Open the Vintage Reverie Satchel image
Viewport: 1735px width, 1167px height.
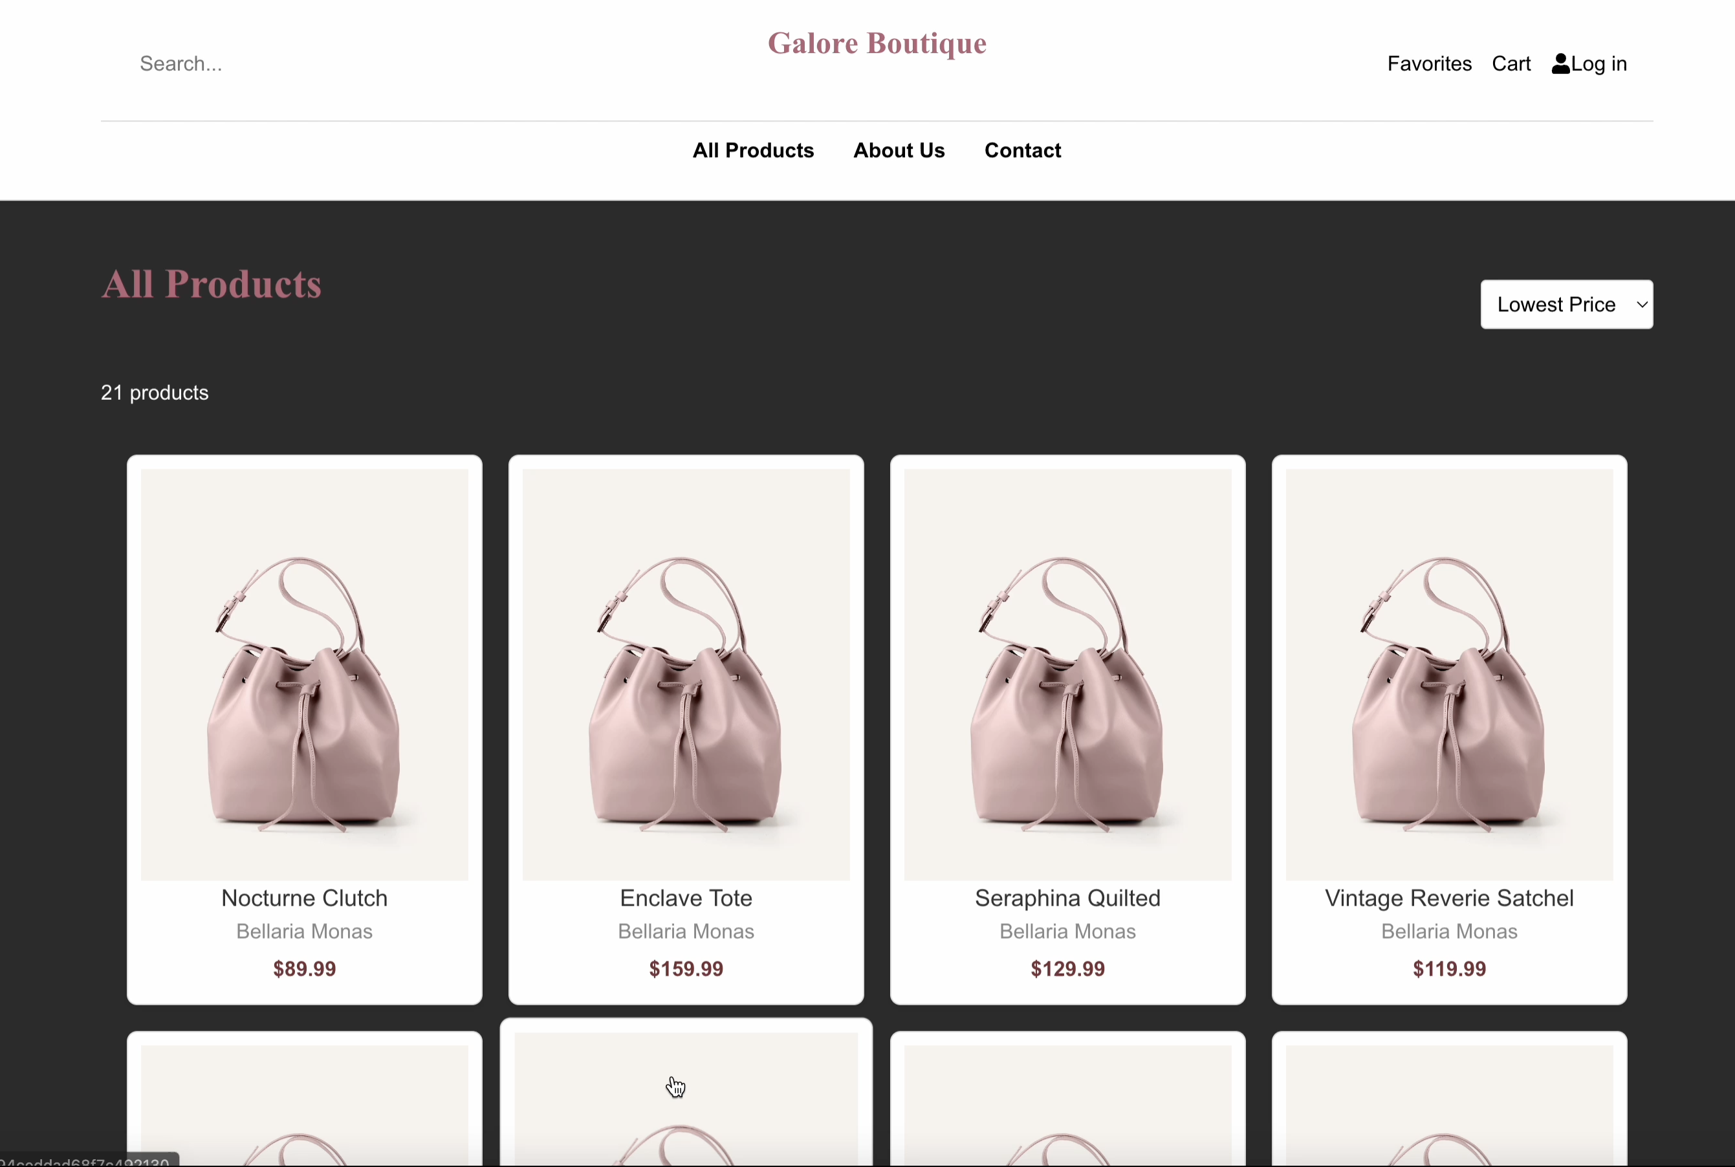click(x=1448, y=673)
